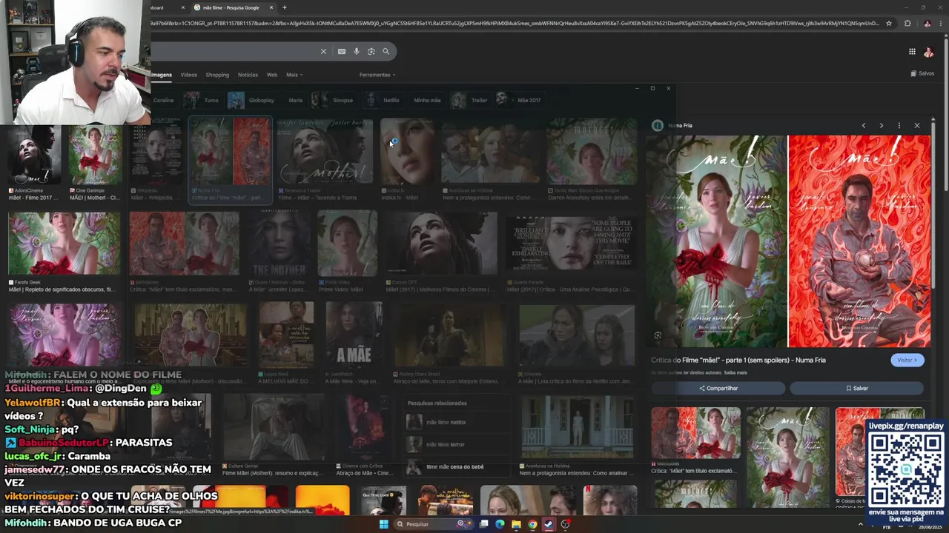Open the on-screen keyboard input tool
The image size is (949, 533).
point(341,51)
